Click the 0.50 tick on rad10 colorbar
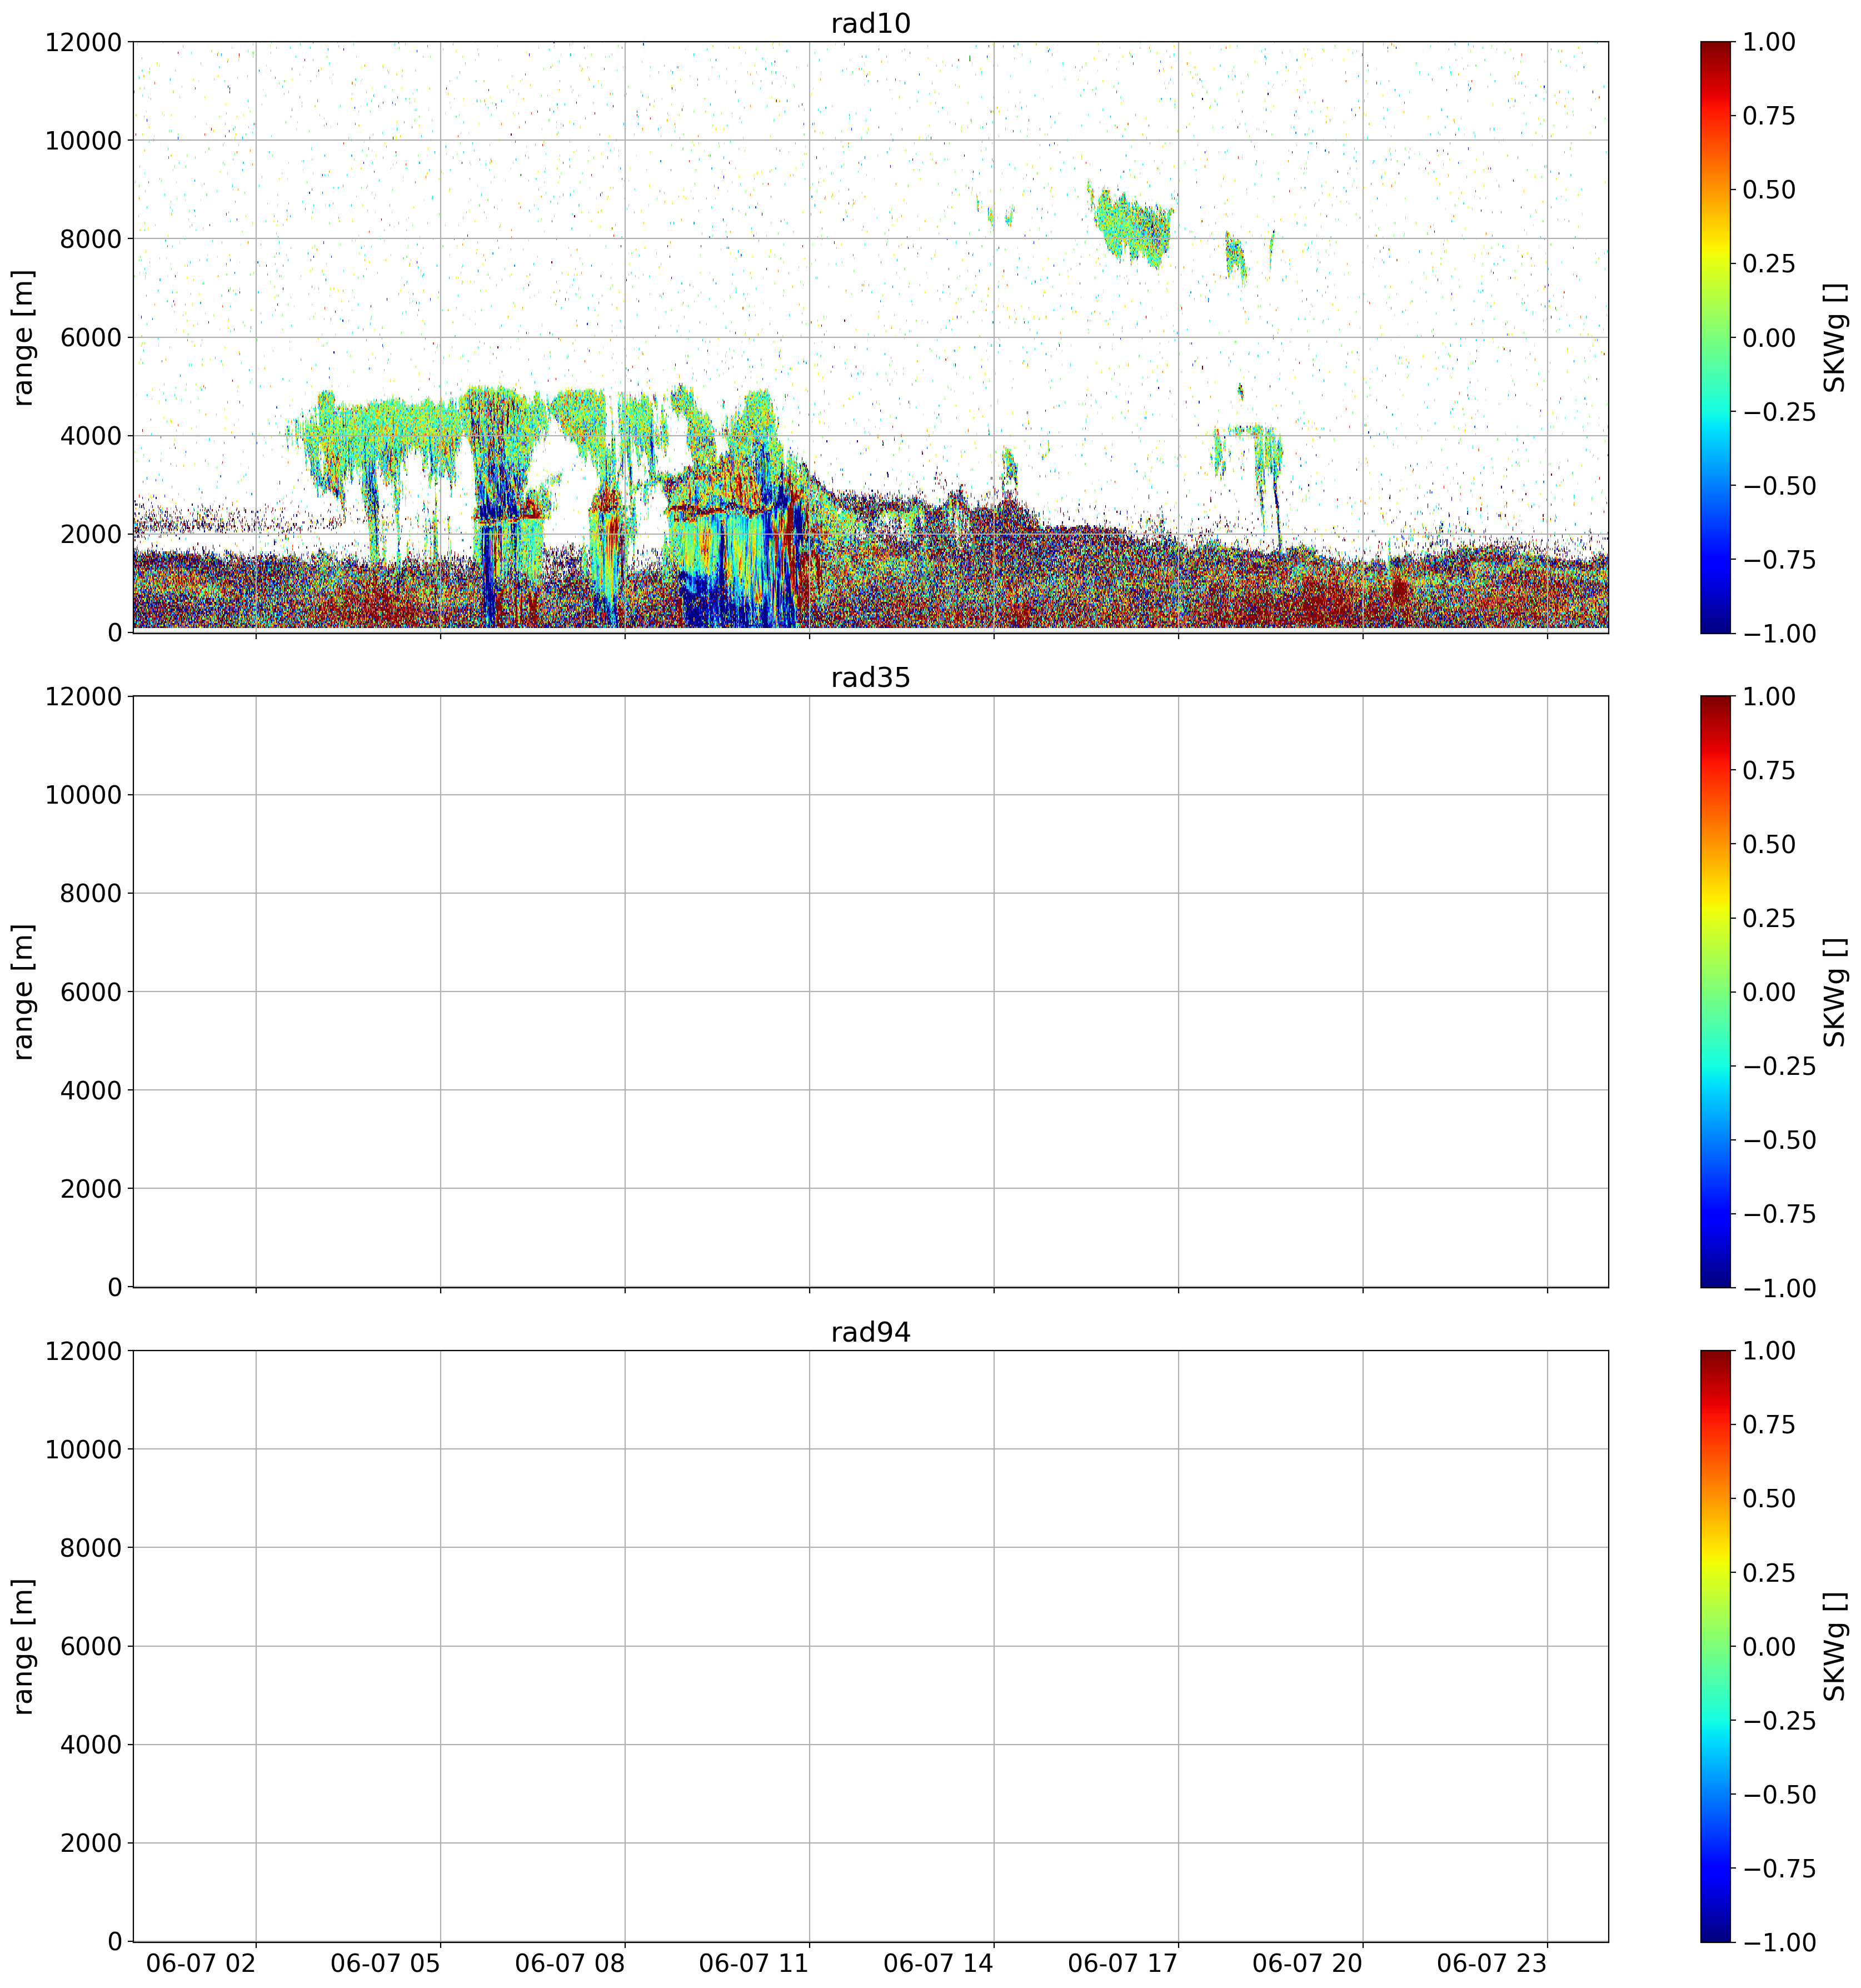Screen dimensions: 1861x1988 pyautogui.click(x=1769, y=190)
